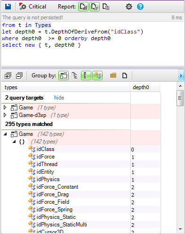This screenshot has width=185, height=234.
Task: Collapse the Game (142 types) node
Action: [x=5, y=134]
